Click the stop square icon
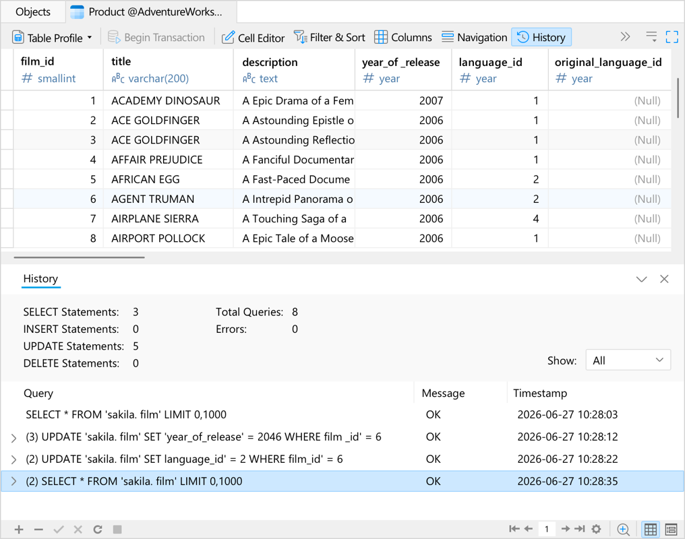Image resolution: width=685 pixels, height=539 pixels. [117, 530]
